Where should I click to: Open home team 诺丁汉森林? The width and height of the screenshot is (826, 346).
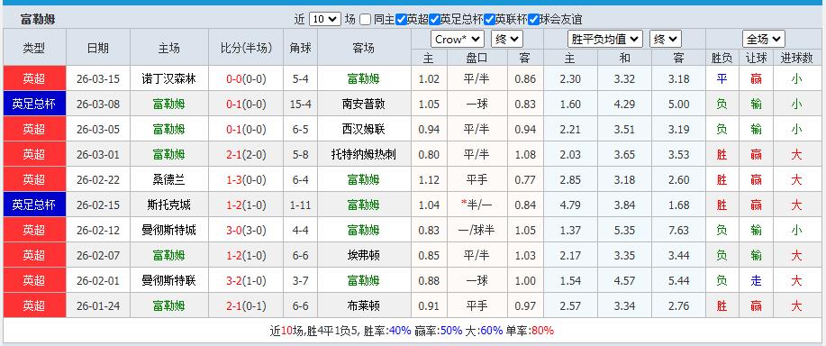[169, 79]
